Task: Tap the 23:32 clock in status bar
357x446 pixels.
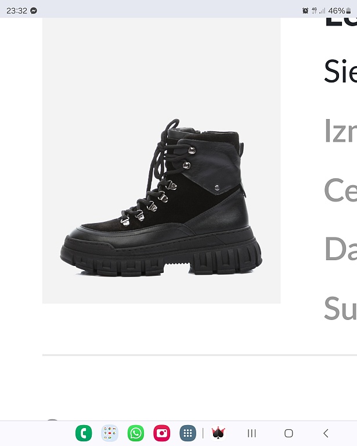Action: (x=17, y=11)
